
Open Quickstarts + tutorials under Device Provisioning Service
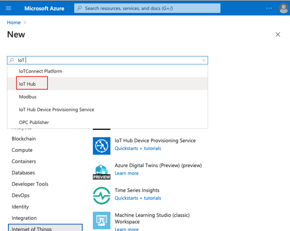pyautogui.click(x=138, y=148)
